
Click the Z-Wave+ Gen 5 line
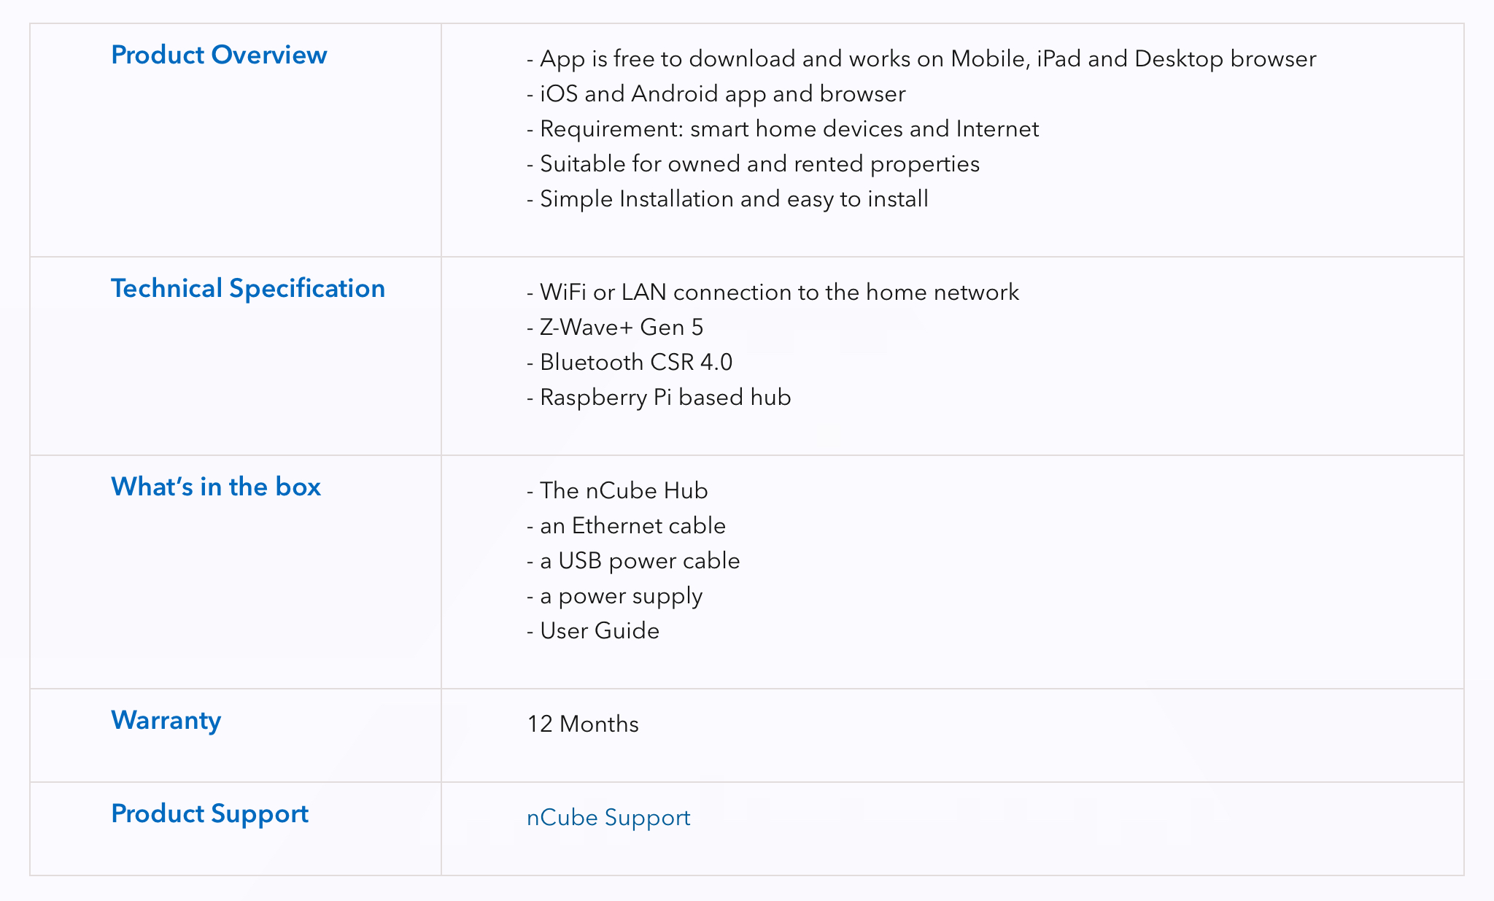(x=615, y=327)
